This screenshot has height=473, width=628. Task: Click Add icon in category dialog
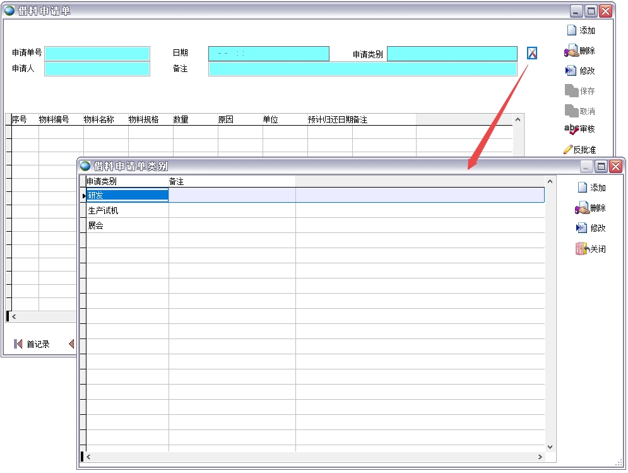coord(582,188)
